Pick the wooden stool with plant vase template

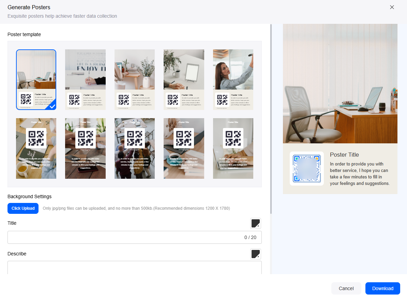[134, 80]
